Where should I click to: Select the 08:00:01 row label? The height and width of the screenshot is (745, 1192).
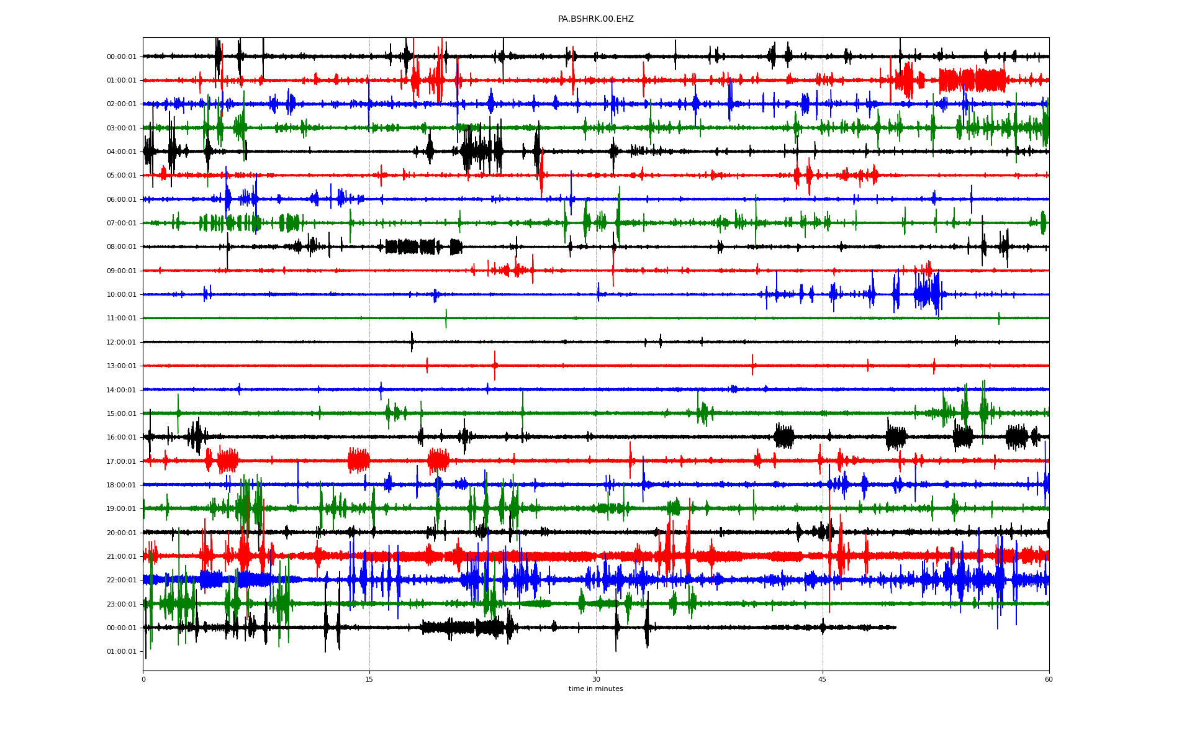(122, 247)
